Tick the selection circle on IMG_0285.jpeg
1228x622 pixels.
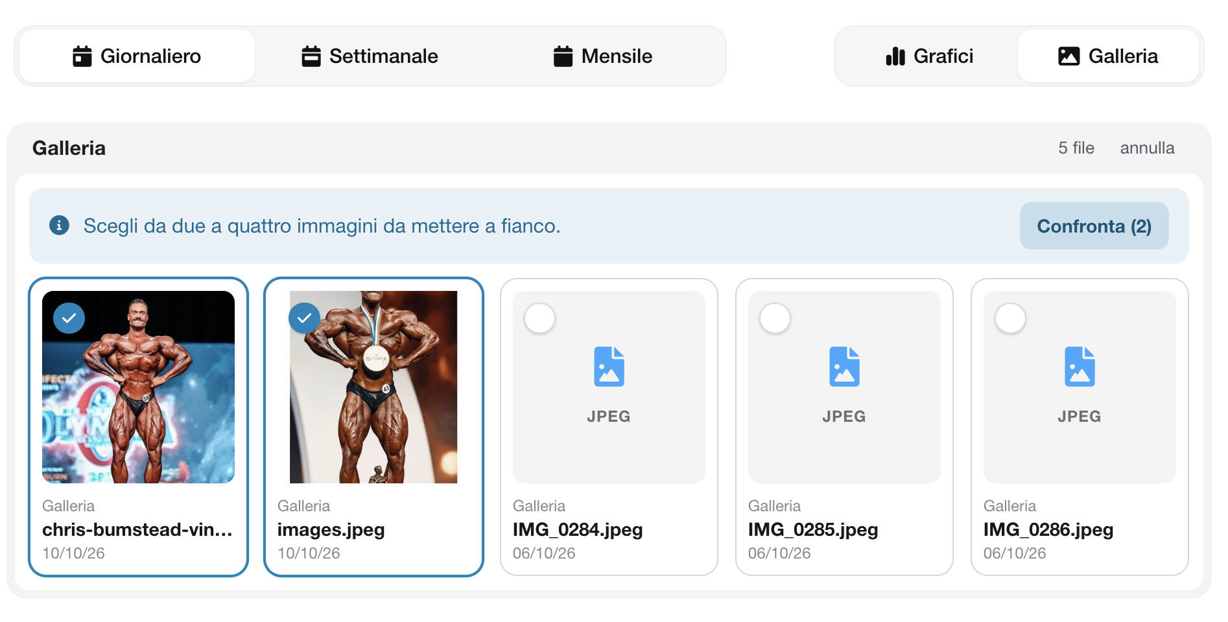775,318
